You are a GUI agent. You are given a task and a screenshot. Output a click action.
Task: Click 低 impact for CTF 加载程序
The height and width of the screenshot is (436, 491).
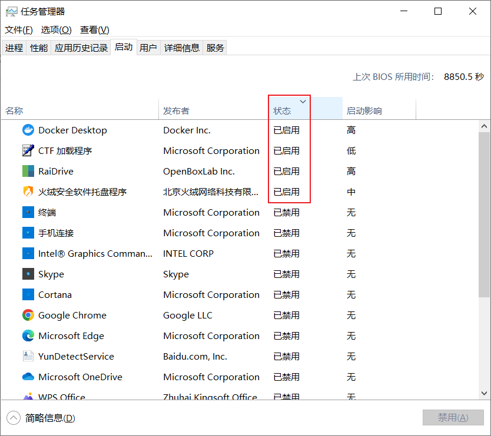click(351, 150)
